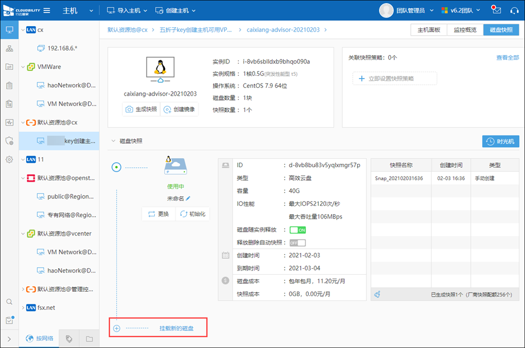Open the mail notifications icon
This screenshot has width=525, height=348.
click(x=496, y=10)
